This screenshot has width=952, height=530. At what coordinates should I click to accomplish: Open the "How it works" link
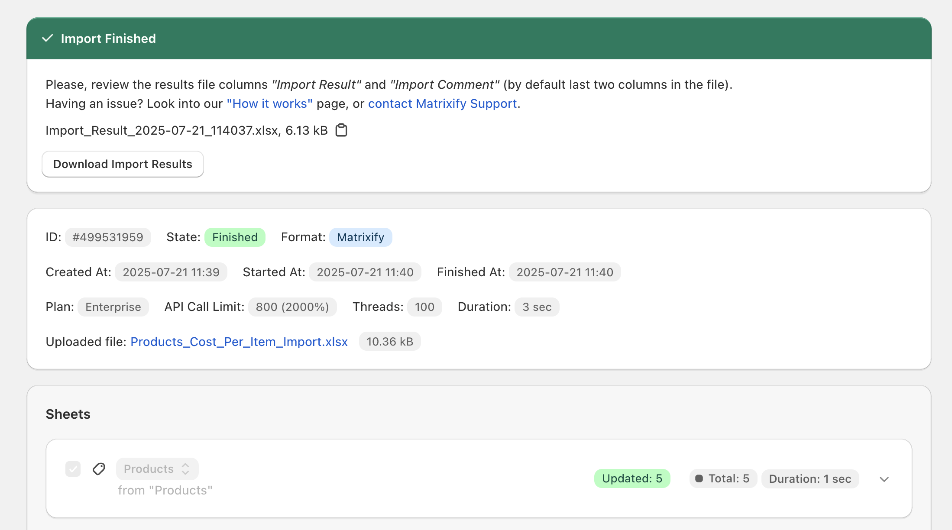[269, 104]
